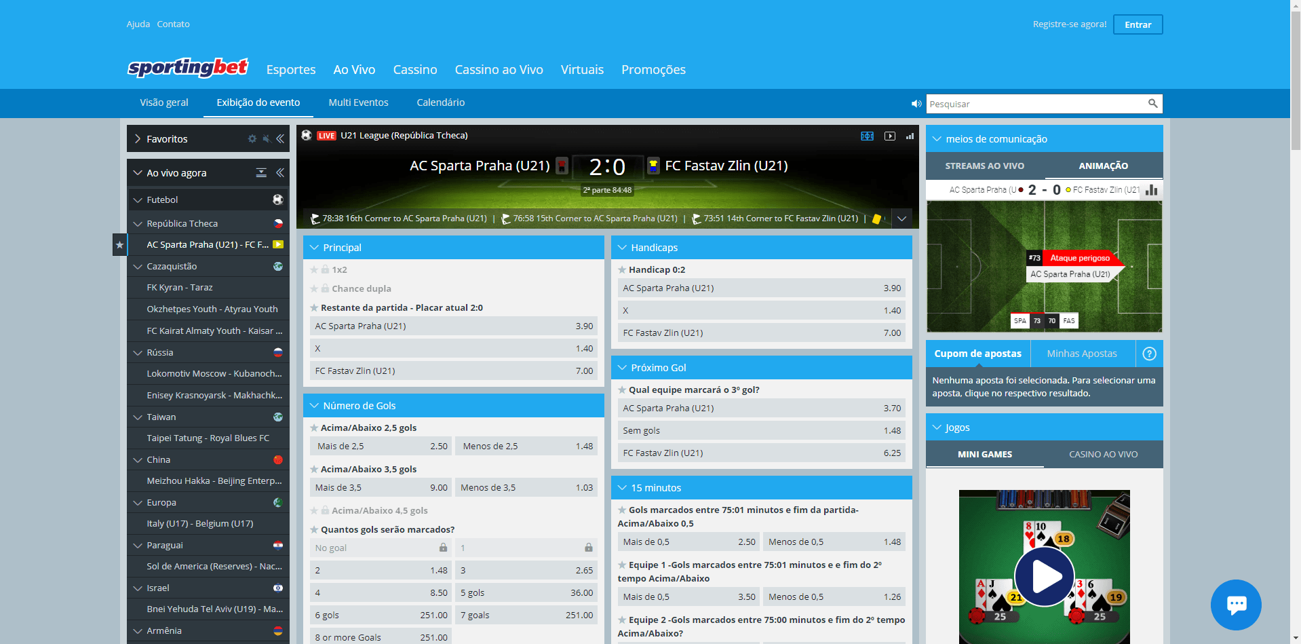Click the pitch animation icon in scoreboard header
This screenshot has height=644, width=1301.
tap(867, 136)
